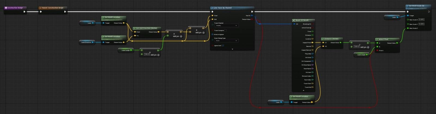Expand Line Trace By Channel advanced pins arrow
This screenshot has width=436, height=114.
click(x=232, y=49)
